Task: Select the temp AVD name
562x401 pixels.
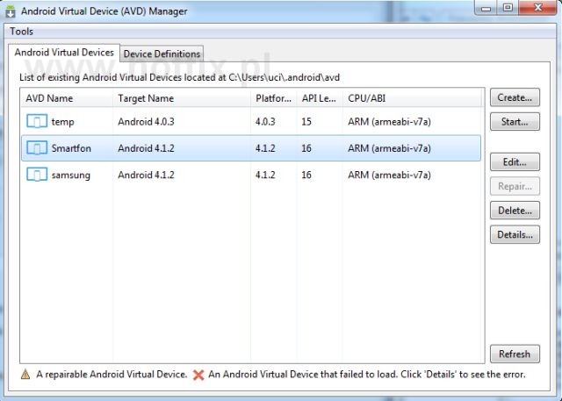Action: 62,122
